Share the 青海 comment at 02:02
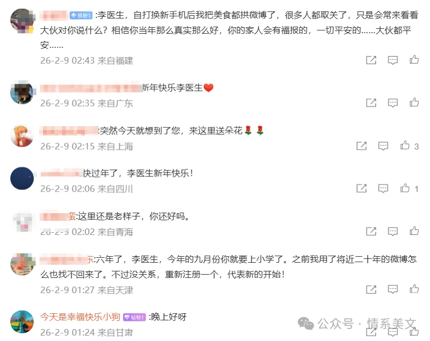Screen dimensions: 430x341 371,231
